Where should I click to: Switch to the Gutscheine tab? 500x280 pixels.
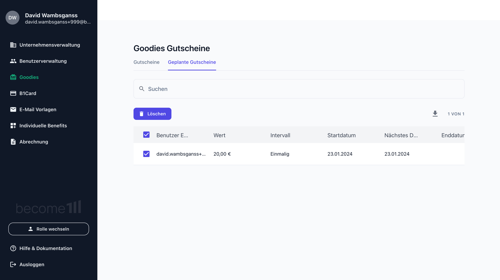(146, 62)
